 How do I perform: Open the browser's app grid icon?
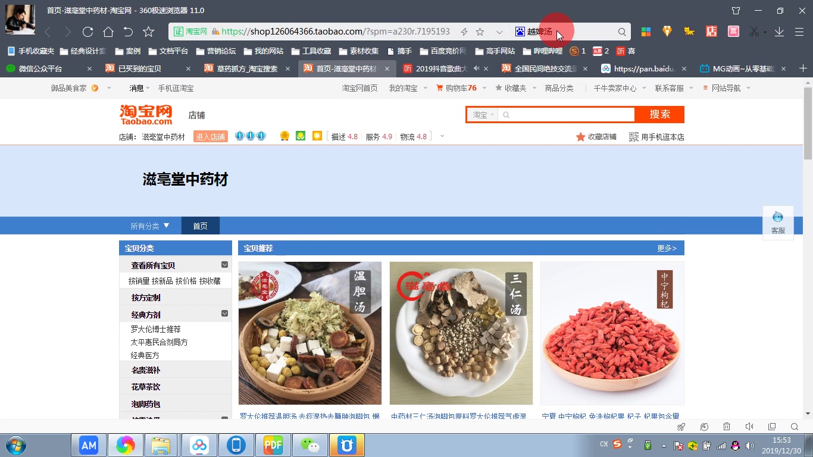coord(646,32)
